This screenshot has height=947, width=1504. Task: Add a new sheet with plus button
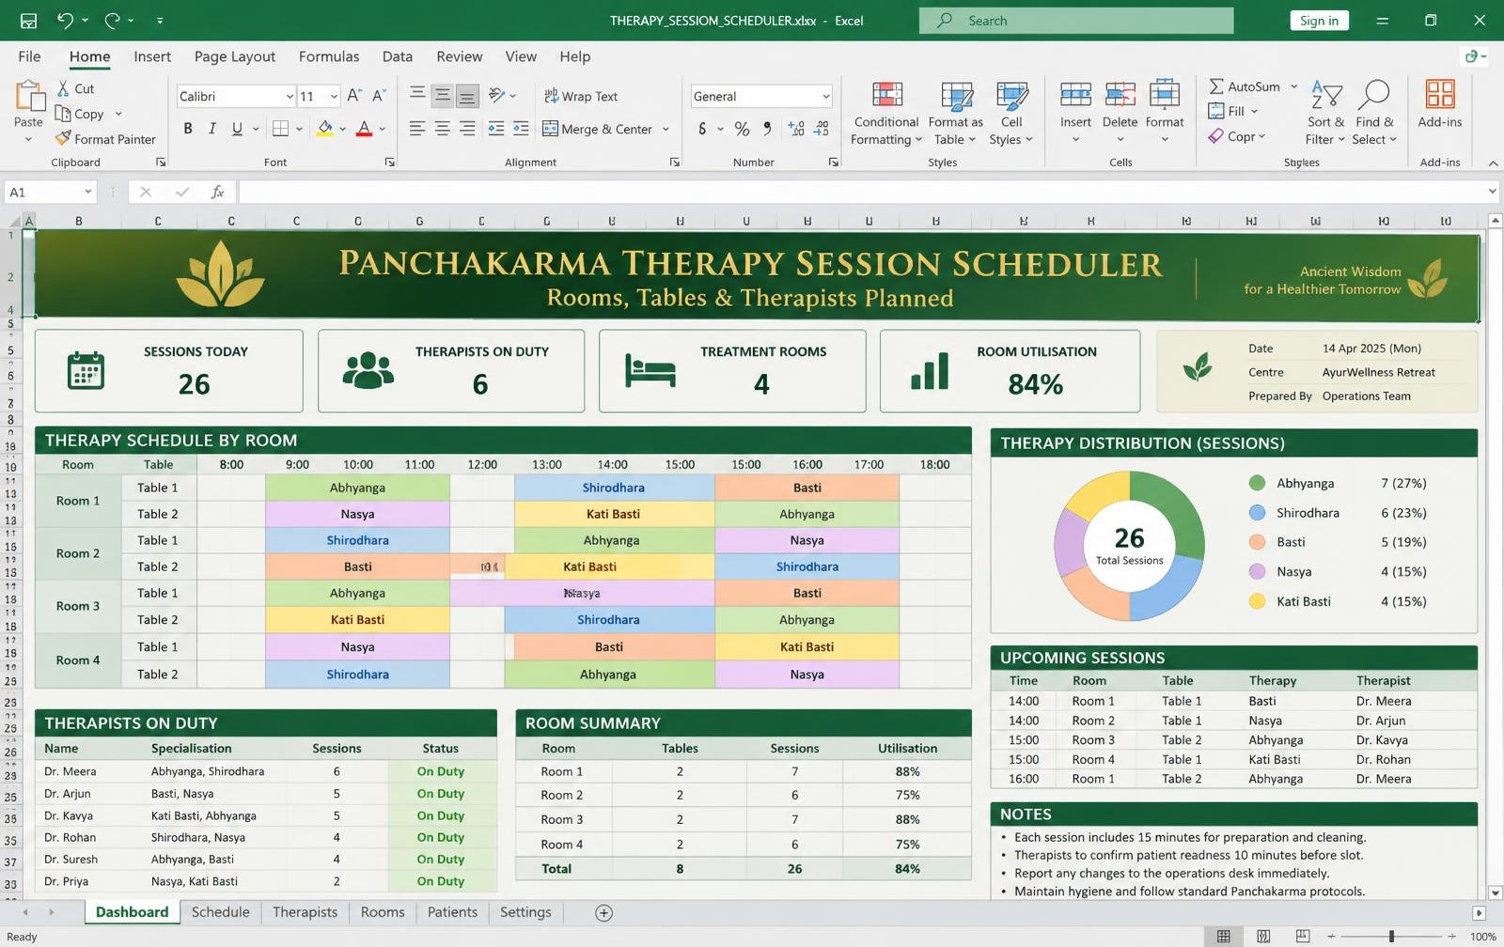pos(604,913)
